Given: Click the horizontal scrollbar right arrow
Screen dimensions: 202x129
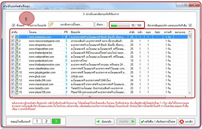Looking at the screenshot, I should tap(186, 97).
